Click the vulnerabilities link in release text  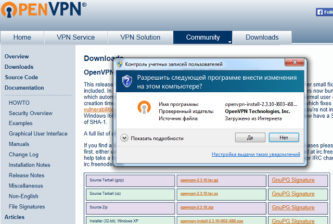pyautogui.click(x=98, y=110)
